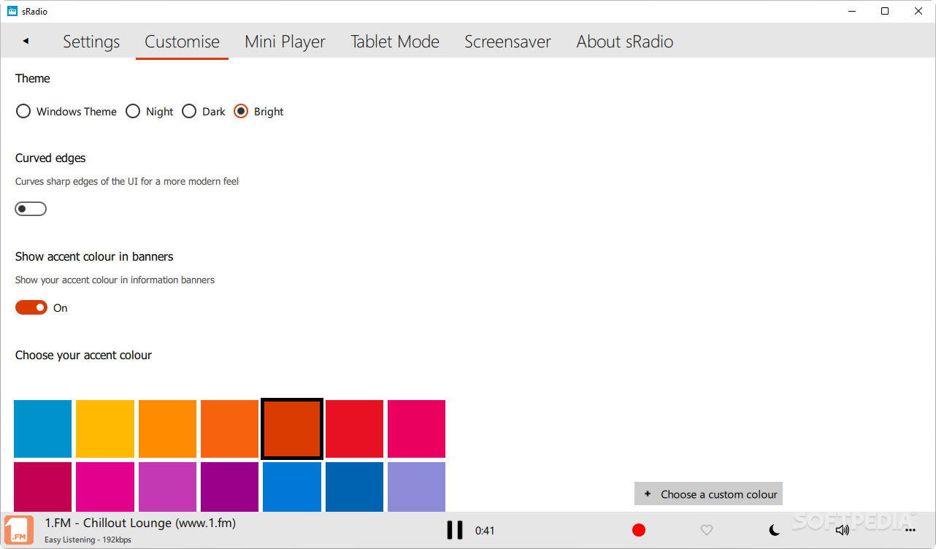The image size is (936, 549).
Task: Pick the yellow accent colour
Action: 105,429
